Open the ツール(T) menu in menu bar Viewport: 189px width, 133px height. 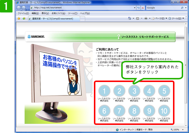73,13
